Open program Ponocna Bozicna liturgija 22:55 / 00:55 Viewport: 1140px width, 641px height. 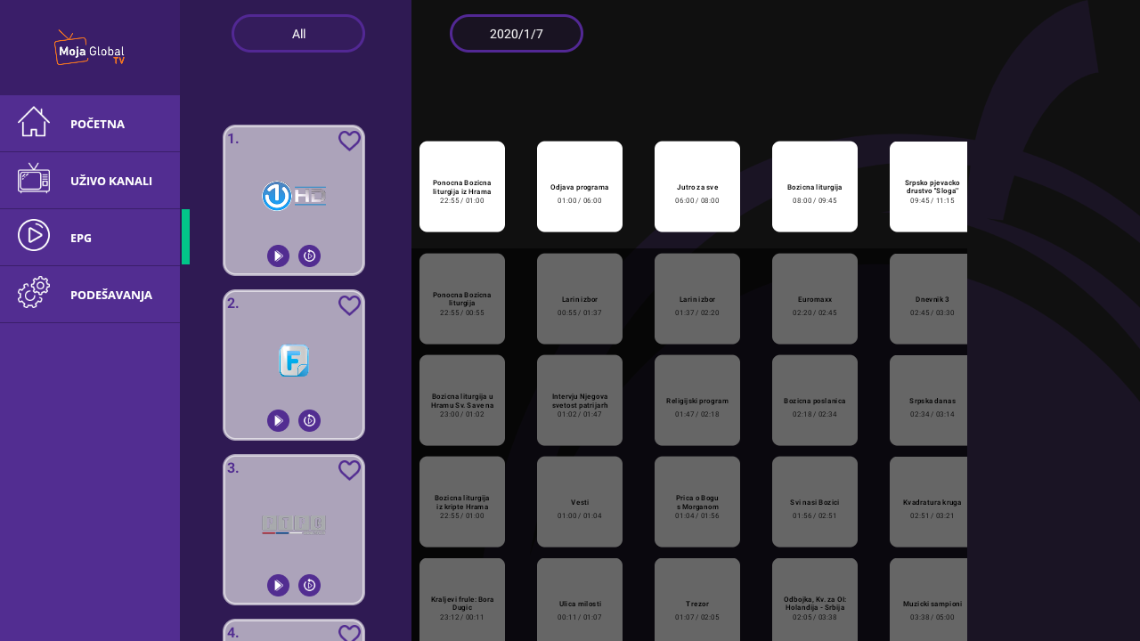click(x=462, y=299)
